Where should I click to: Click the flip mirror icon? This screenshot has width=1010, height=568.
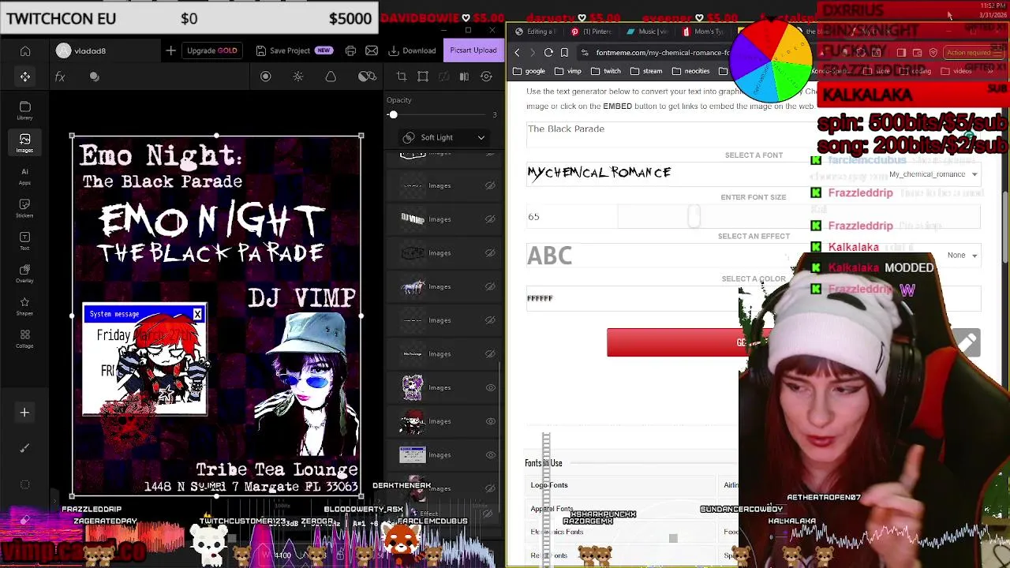tap(464, 77)
